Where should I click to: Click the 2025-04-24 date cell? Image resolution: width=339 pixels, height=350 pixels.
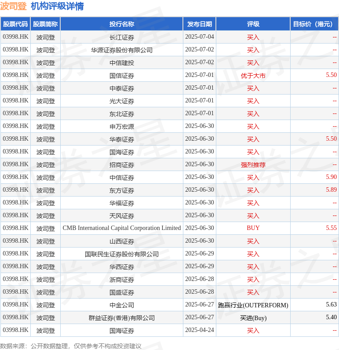click(x=200, y=330)
